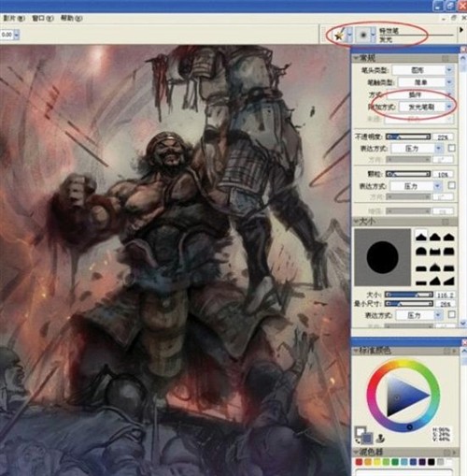Collapse the 常规 general panel section
467x476 pixels.
[356, 58]
